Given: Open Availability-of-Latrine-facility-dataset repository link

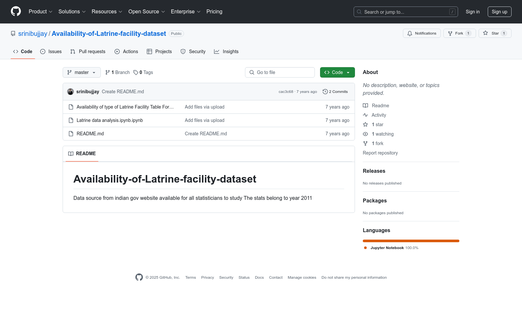Looking at the screenshot, I should (x=109, y=34).
